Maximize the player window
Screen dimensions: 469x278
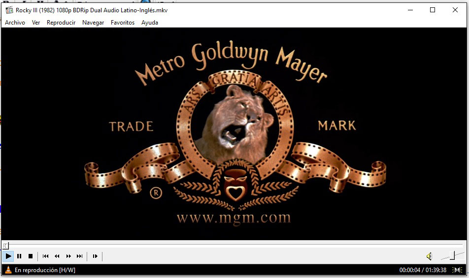[433, 10]
